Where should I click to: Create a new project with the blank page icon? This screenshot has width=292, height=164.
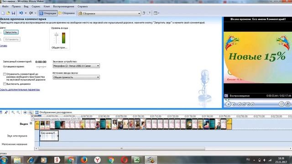coord(3,13)
